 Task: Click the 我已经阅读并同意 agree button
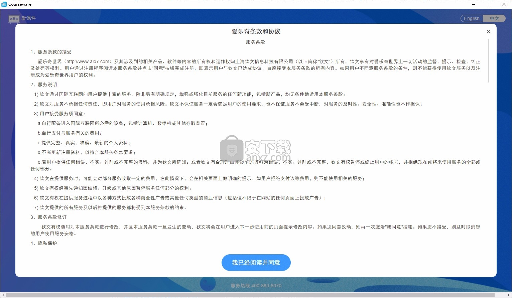point(256,263)
